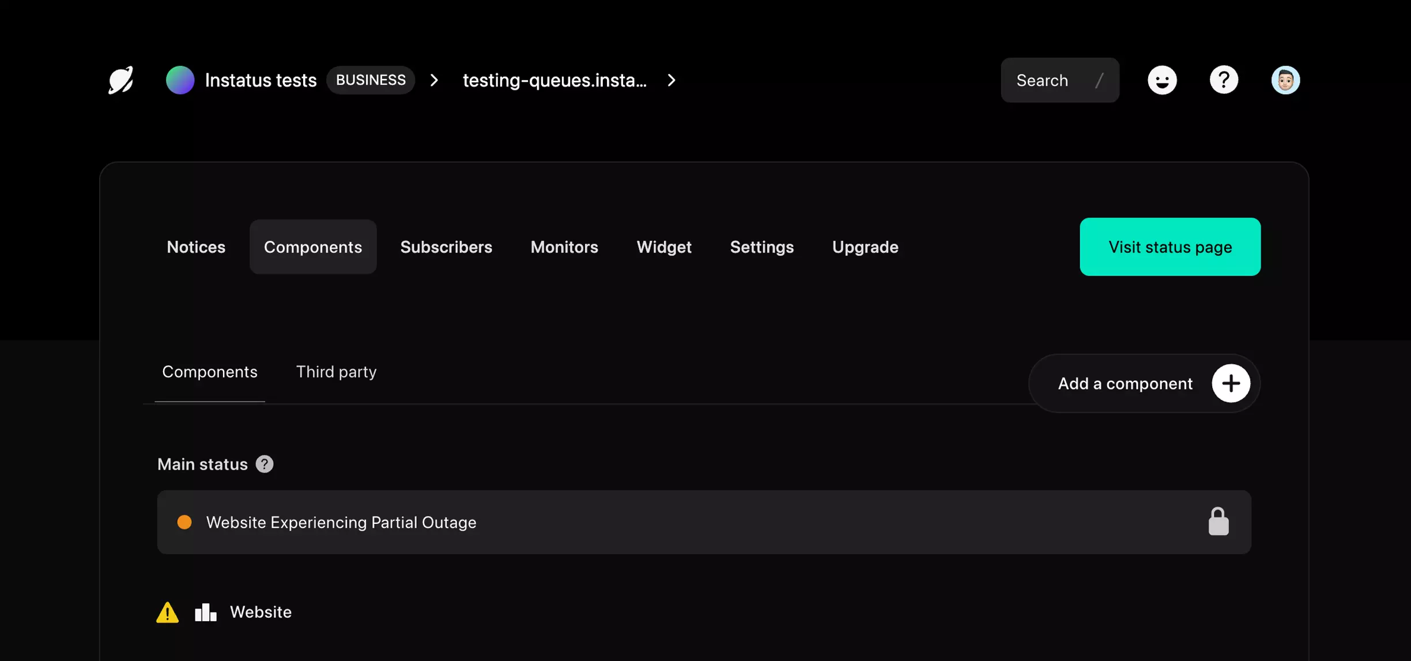Focus the Search field
Image resolution: width=1411 pixels, height=661 pixels.
point(1060,80)
